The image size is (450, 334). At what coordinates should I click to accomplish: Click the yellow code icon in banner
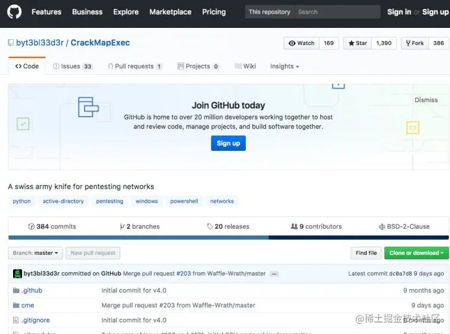click(413, 128)
